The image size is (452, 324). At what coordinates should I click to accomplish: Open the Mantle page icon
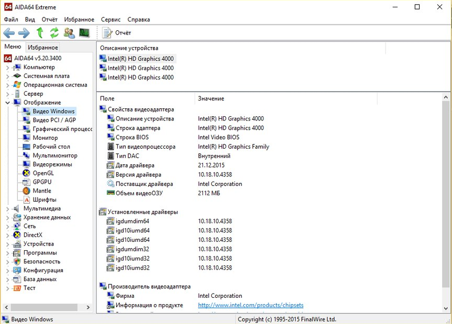27,191
